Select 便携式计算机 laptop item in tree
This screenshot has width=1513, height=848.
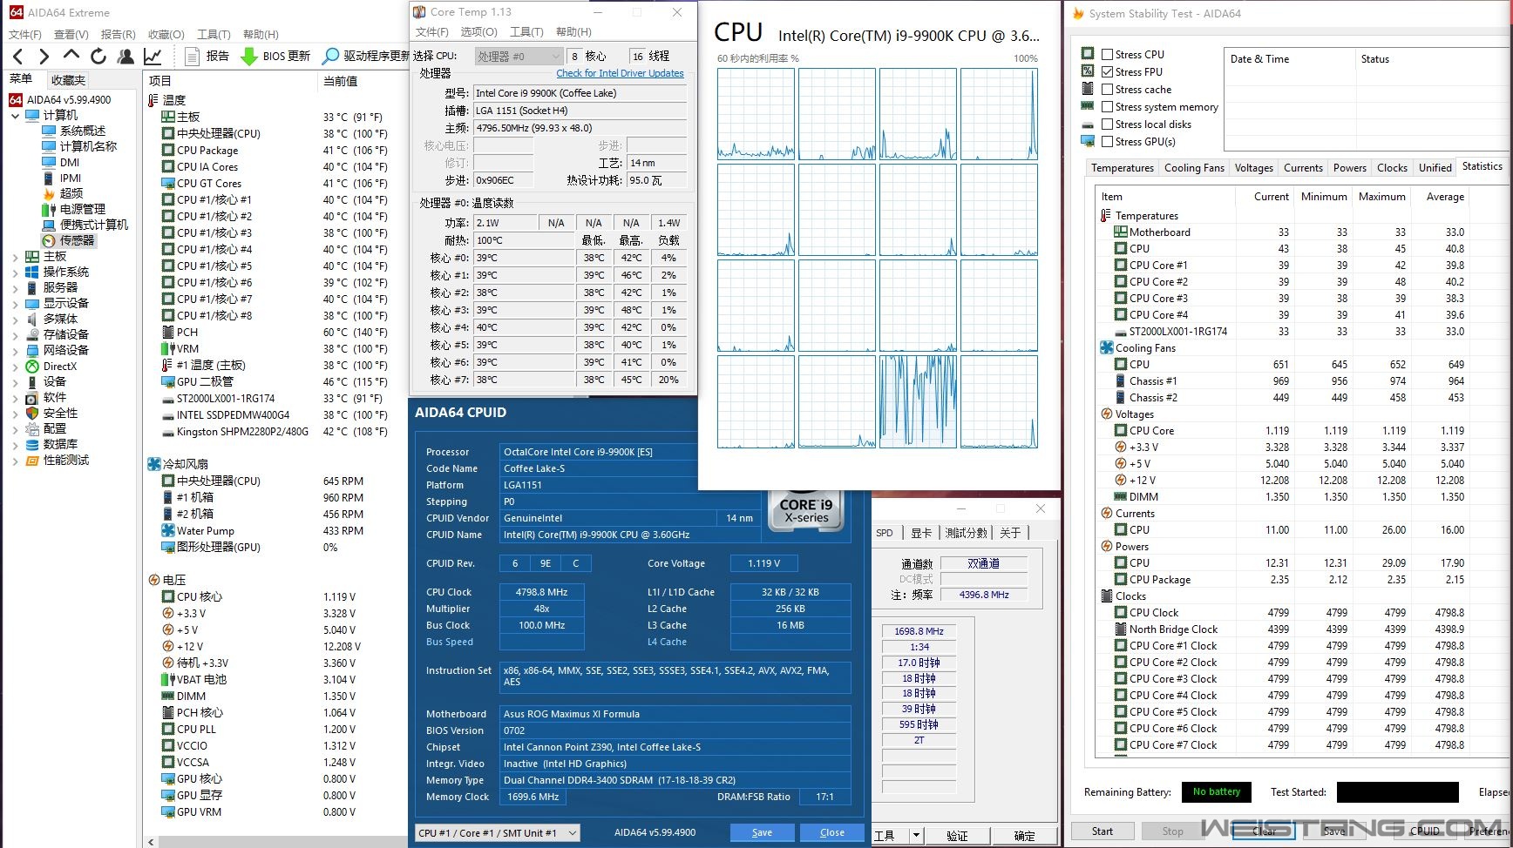[x=85, y=225]
